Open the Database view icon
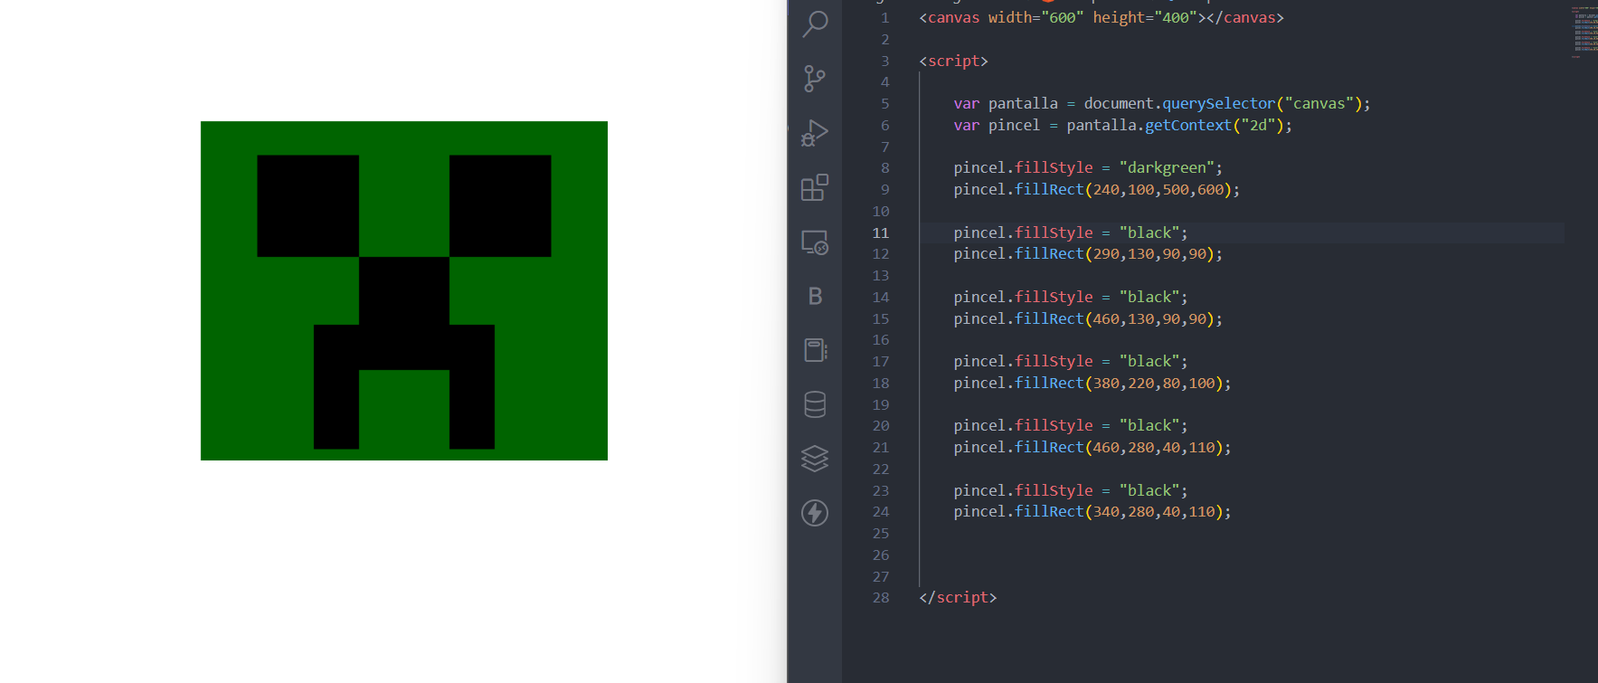Viewport: 1598px width, 683px height. pos(815,404)
